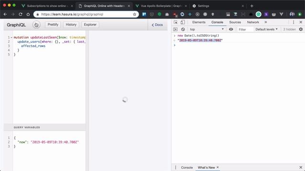
Task: Go to browser home page
Action: click(28, 14)
